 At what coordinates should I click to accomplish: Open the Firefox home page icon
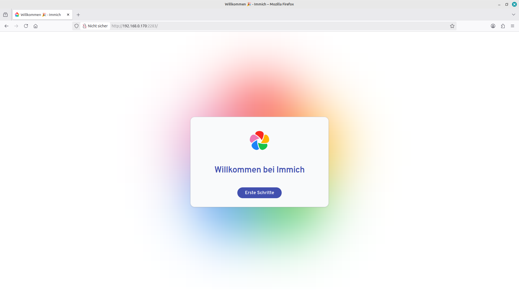pyautogui.click(x=35, y=26)
